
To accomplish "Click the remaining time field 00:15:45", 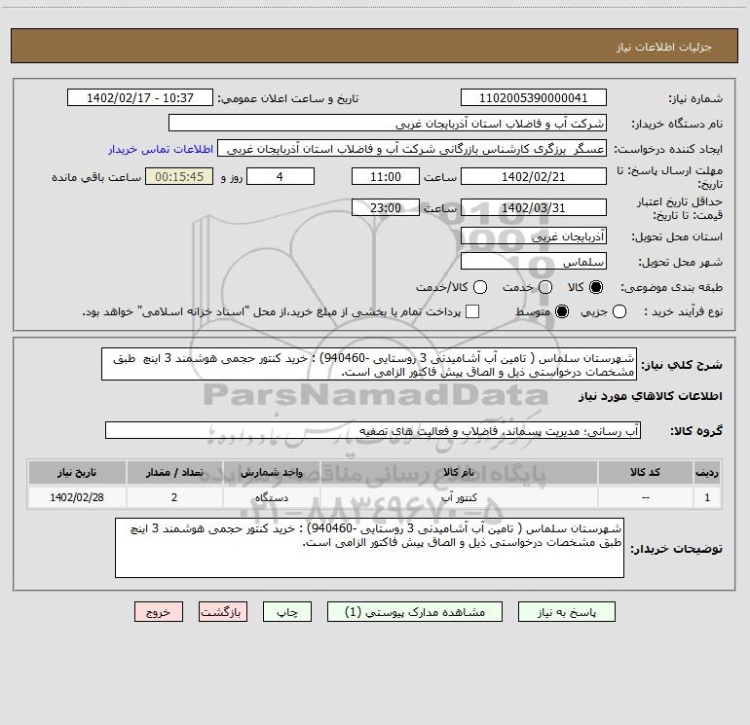I will tap(179, 176).
